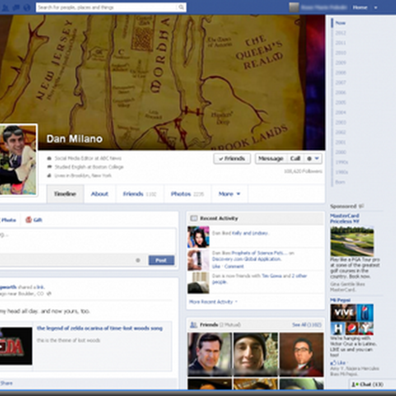Open Kelly and Lindsey liked page link
The width and height of the screenshot is (396, 396).
(x=250, y=233)
